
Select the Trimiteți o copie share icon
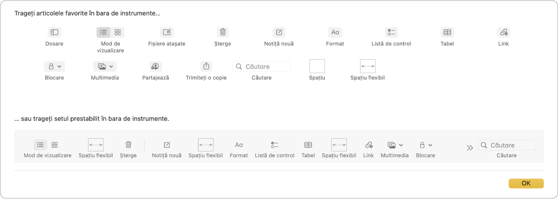[x=206, y=66]
